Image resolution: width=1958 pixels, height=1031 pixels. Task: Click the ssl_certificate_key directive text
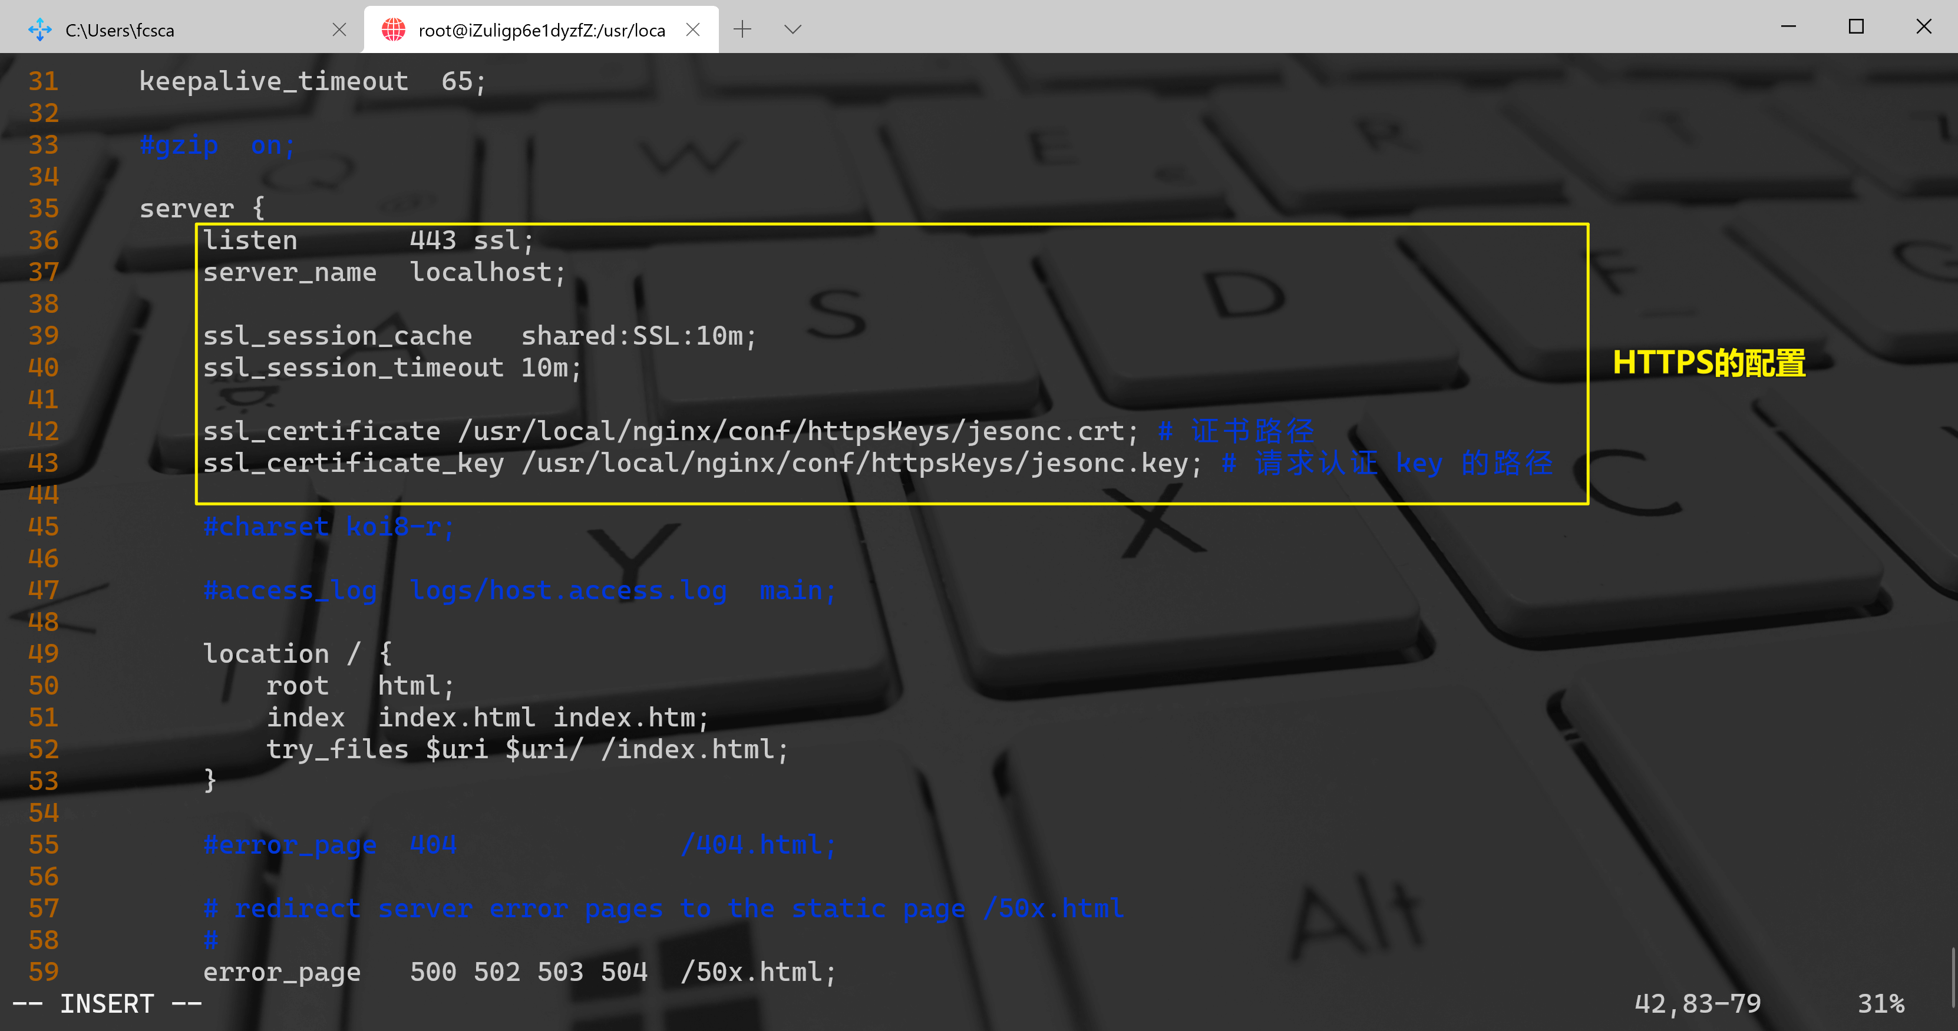354,464
